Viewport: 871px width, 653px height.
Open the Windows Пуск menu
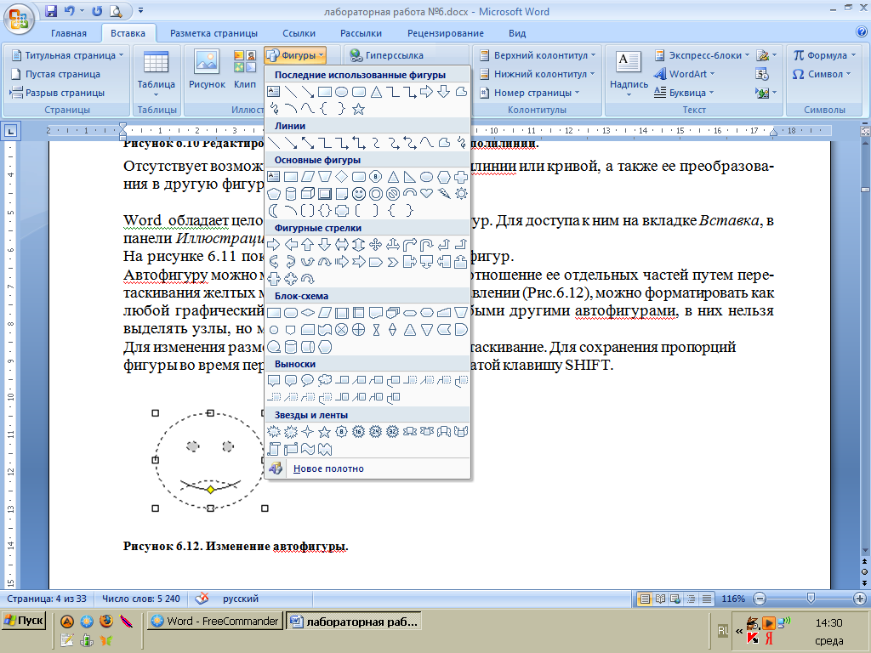(x=23, y=620)
